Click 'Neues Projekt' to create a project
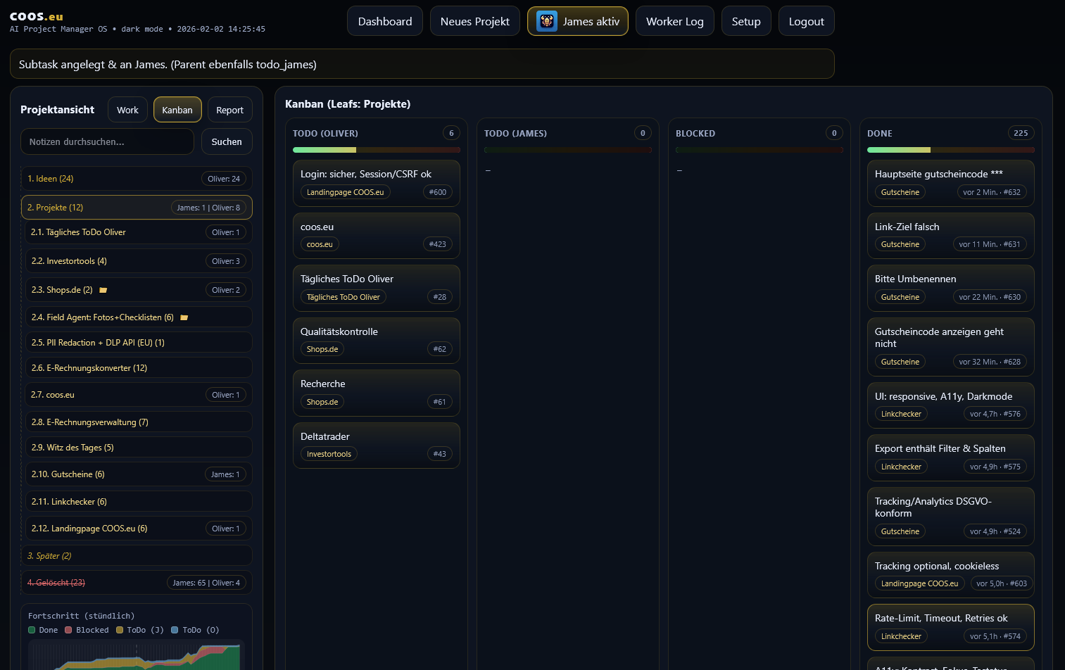The width and height of the screenshot is (1065, 670). [x=474, y=21]
